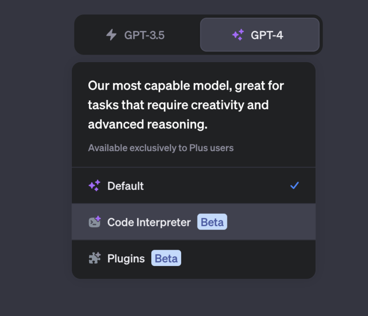The image size is (368, 316).
Task: Enable Code Interpreter mode
Action: click(x=149, y=222)
